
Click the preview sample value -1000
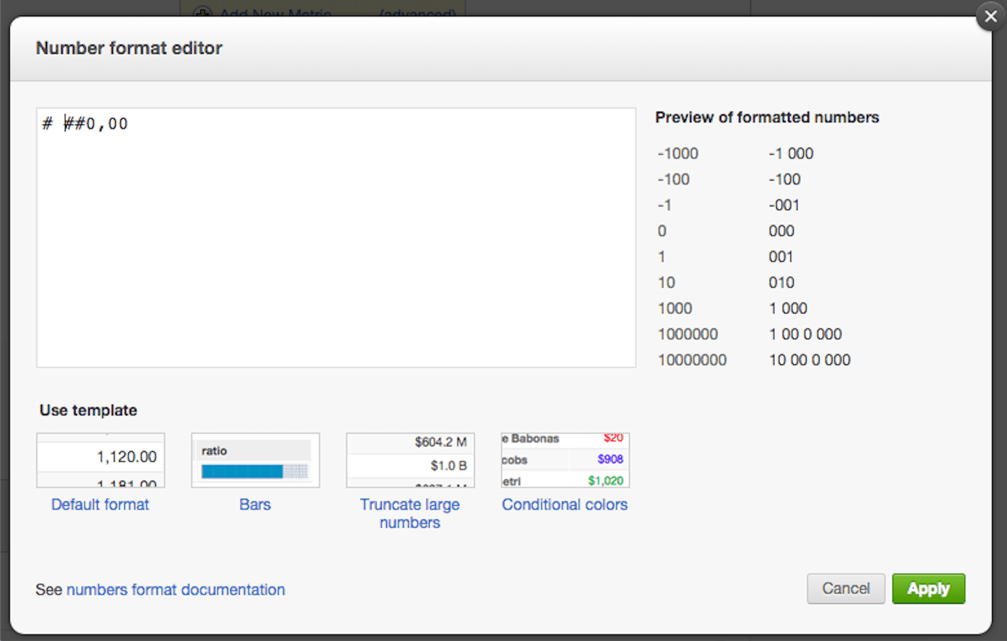[678, 154]
